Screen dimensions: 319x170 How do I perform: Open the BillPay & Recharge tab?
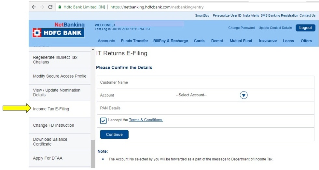pos(171,41)
